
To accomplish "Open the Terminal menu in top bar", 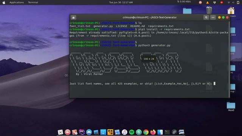I will click(33, 3).
